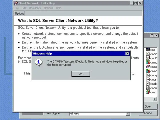The height and width of the screenshot is (120, 160).
Task: Click the blue information speech-bubble icon
Action: [38, 62]
